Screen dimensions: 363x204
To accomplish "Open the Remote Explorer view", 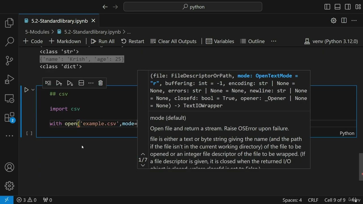I will click(x=9, y=98).
